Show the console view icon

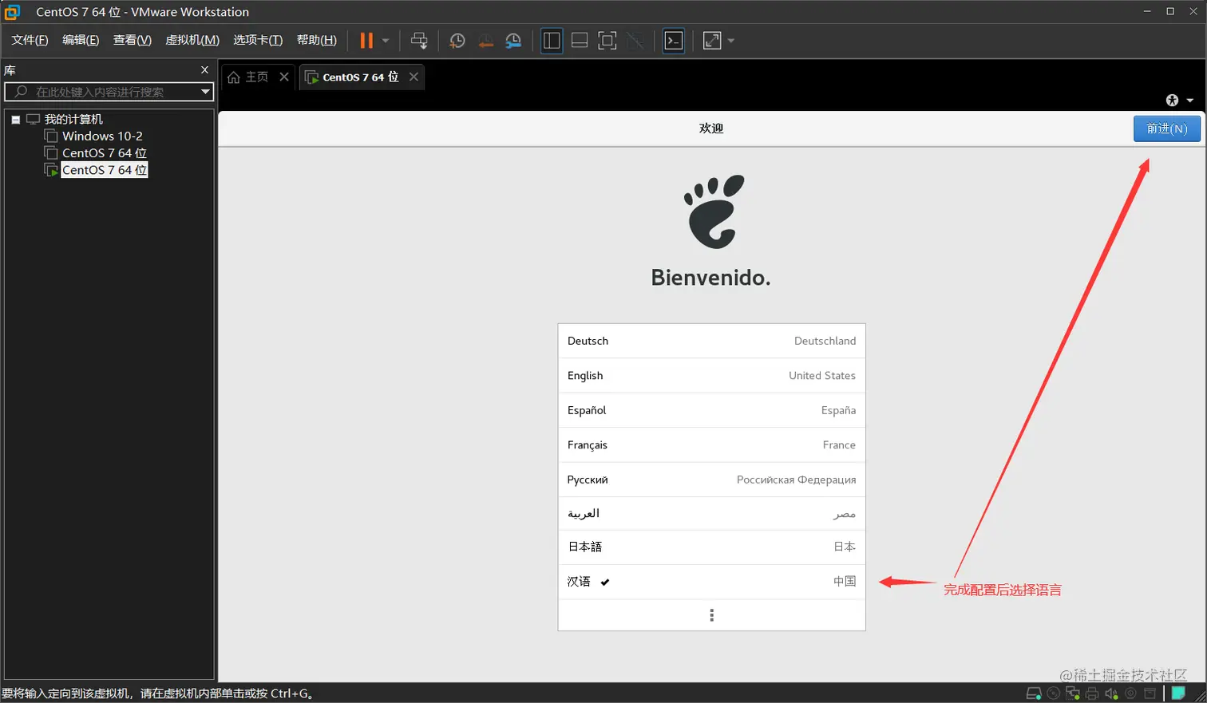[x=674, y=41]
